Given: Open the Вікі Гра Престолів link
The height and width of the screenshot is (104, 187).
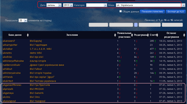Looking at the screenshot, I should 40,85.
